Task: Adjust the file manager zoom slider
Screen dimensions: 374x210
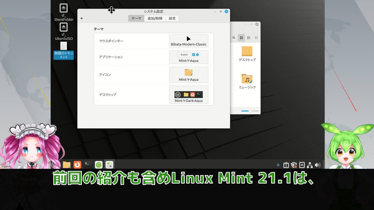Action: [250, 111]
